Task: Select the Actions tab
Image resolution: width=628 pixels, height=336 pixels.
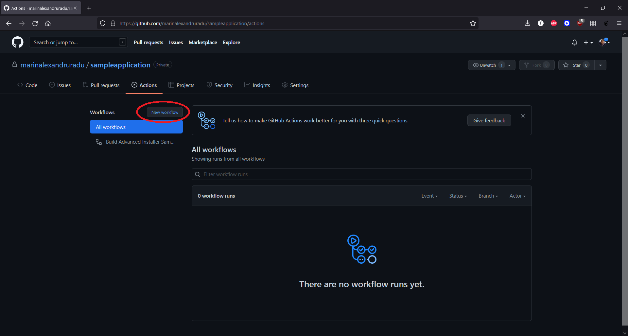Action: 144,85
